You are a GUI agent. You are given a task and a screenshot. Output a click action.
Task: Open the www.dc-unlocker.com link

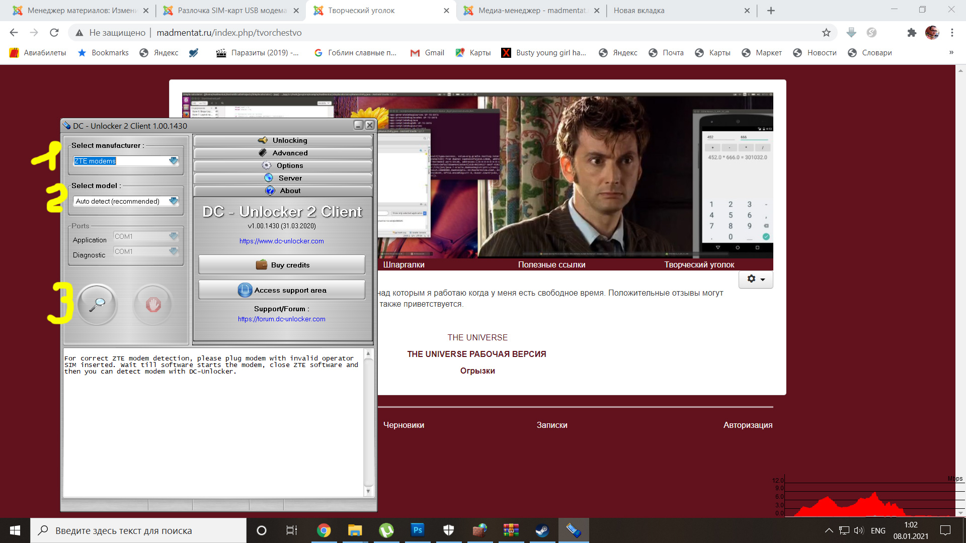pyautogui.click(x=282, y=241)
